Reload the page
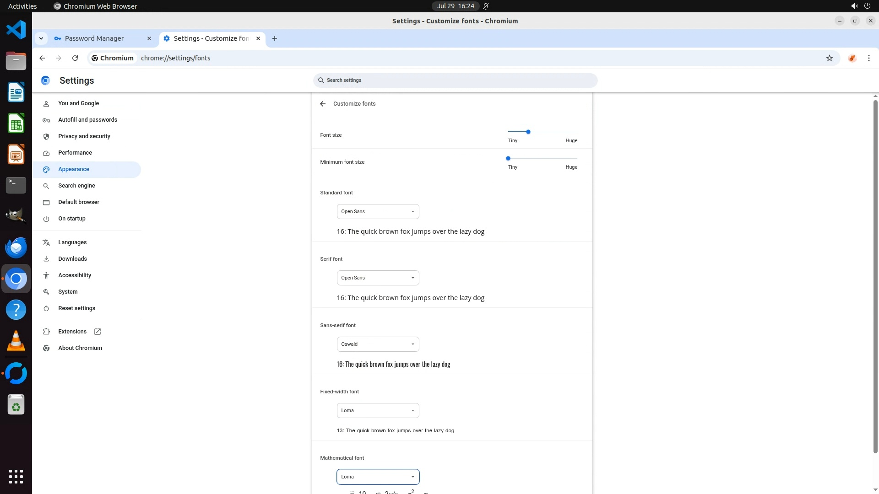Viewport: 879px width, 494px height. [x=75, y=58]
